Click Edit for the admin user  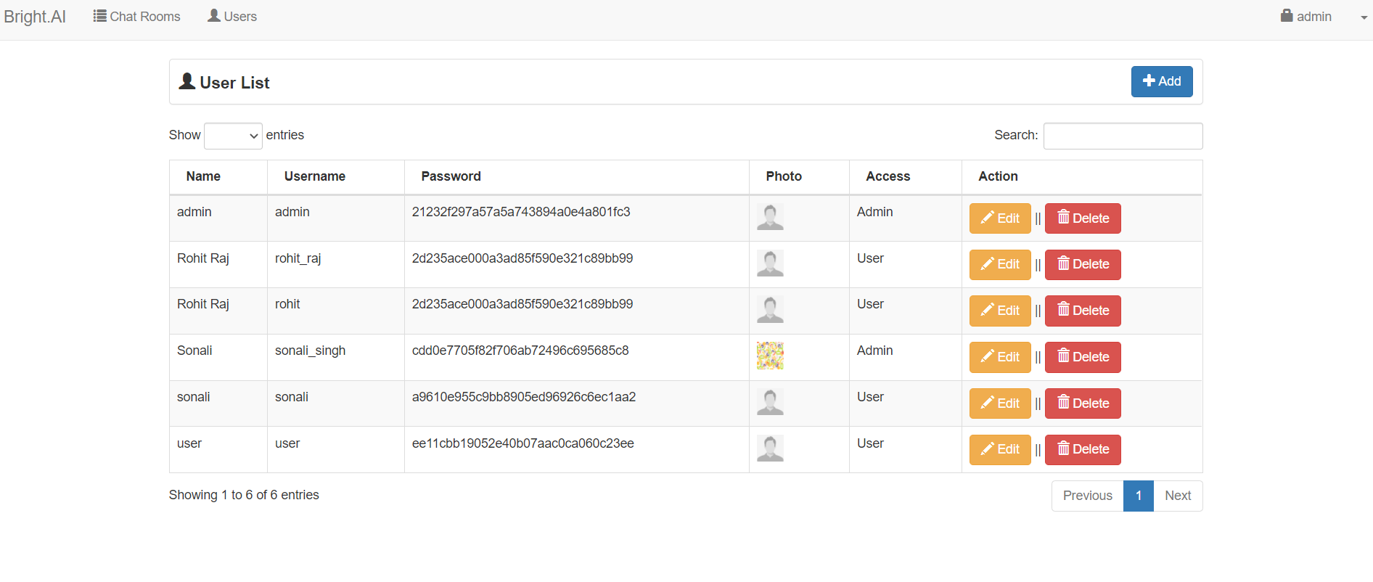(x=999, y=218)
